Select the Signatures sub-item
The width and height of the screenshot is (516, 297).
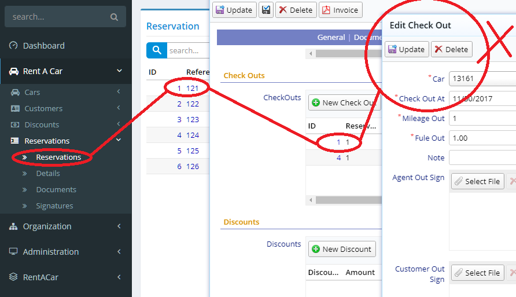point(54,206)
